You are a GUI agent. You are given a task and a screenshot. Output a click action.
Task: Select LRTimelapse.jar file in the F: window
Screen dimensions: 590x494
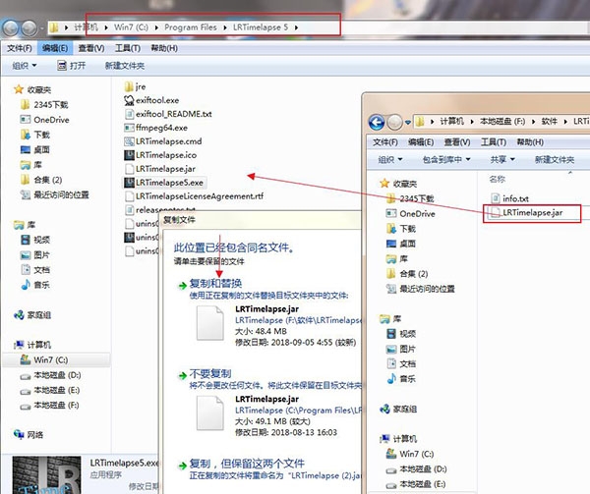526,213
